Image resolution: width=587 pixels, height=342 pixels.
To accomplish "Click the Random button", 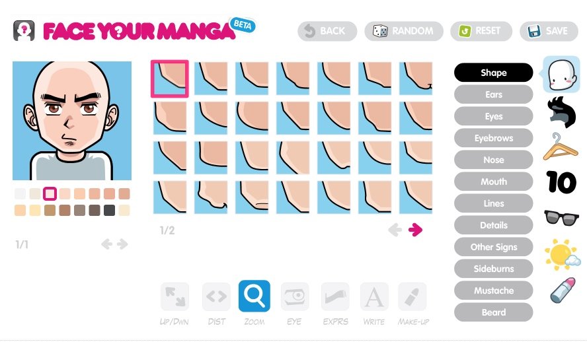I will click(x=403, y=31).
